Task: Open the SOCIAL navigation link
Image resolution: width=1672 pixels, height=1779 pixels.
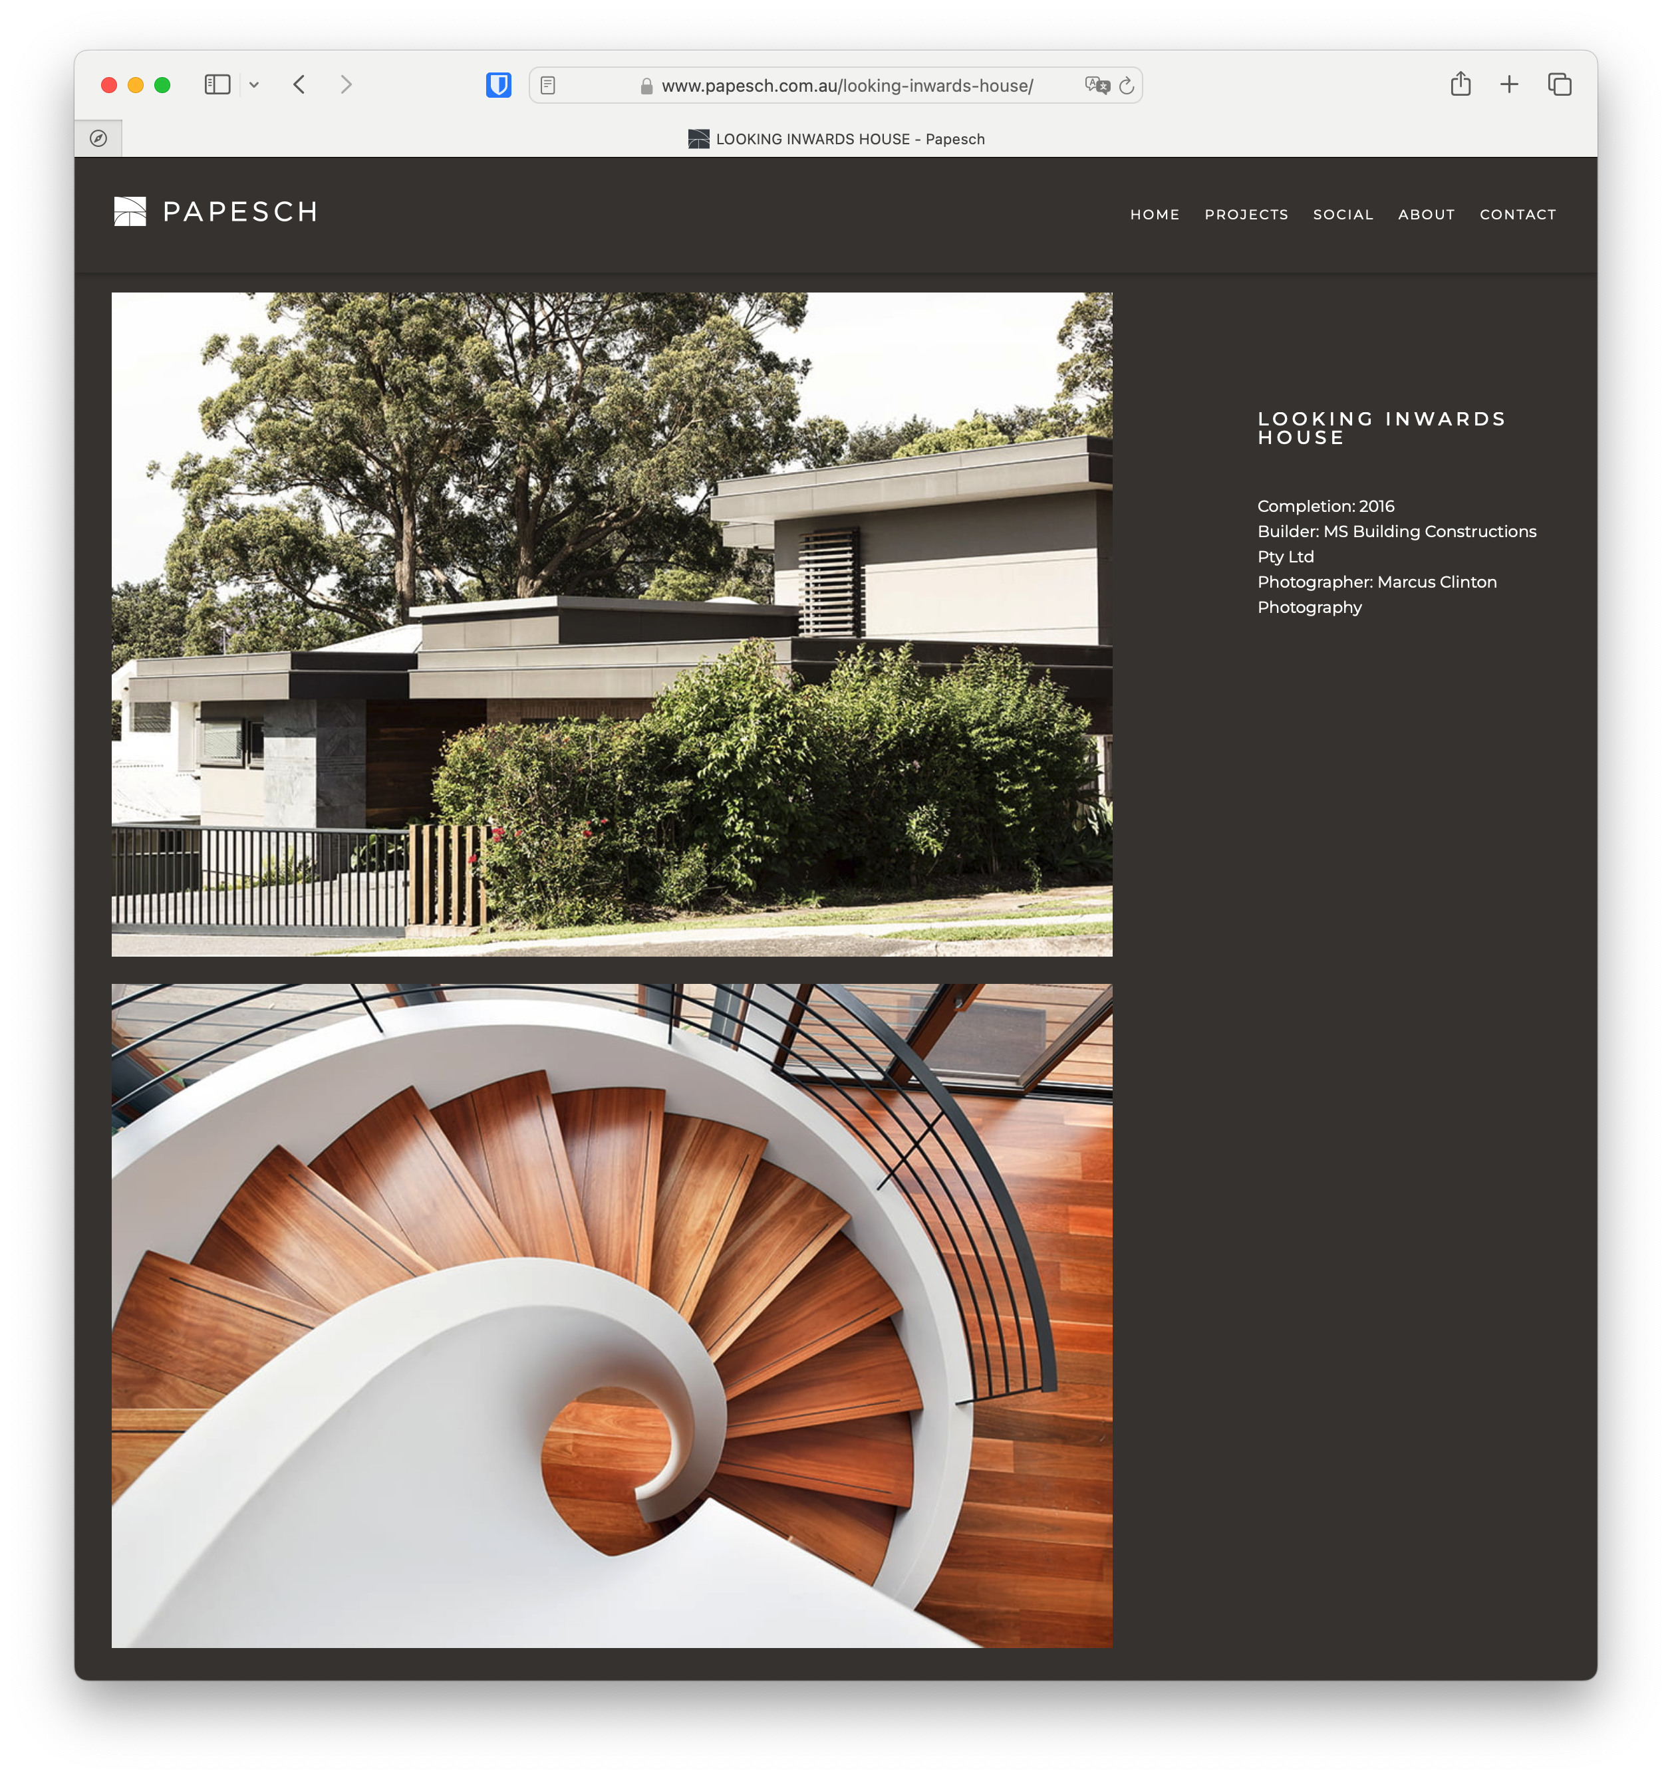Action: point(1343,215)
